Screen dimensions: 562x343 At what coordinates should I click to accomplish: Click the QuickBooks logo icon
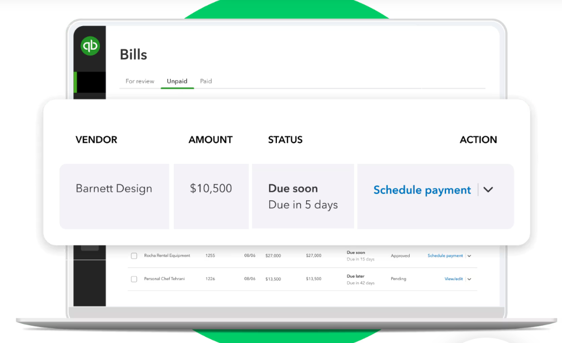90,46
